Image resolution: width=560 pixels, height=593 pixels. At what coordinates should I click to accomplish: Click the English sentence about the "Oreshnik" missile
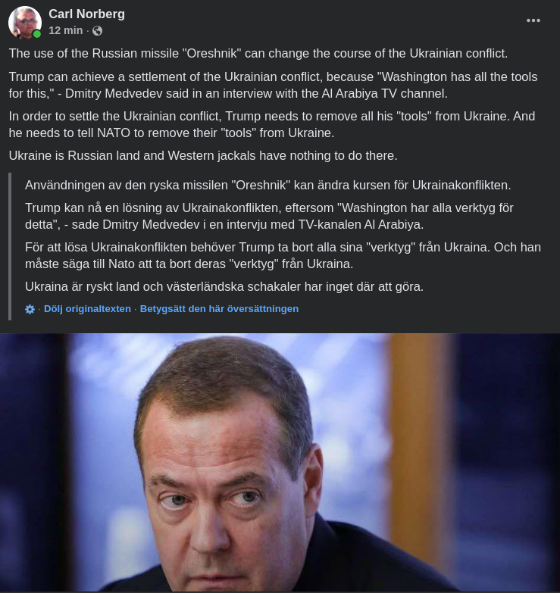tap(258, 54)
